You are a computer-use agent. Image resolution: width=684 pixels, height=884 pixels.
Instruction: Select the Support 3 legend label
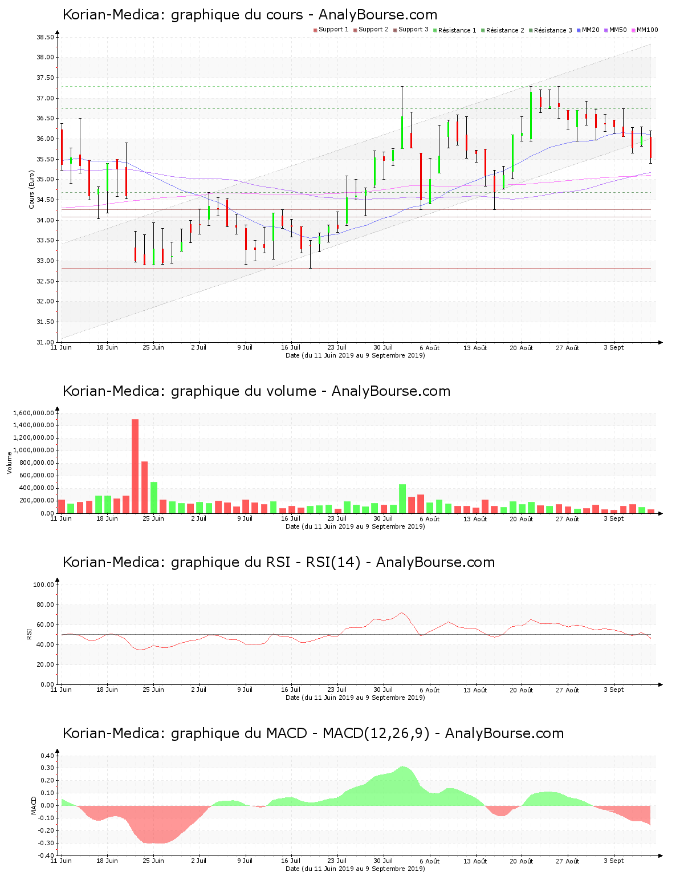pos(413,30)
